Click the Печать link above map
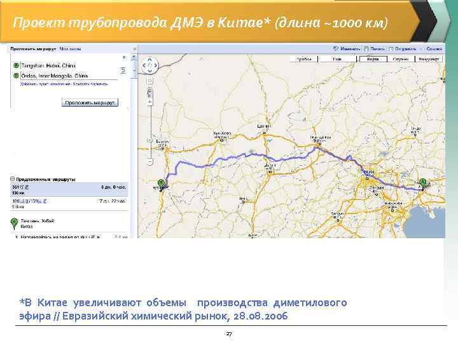Screen dimensions: 458x343 pos(378,49)
